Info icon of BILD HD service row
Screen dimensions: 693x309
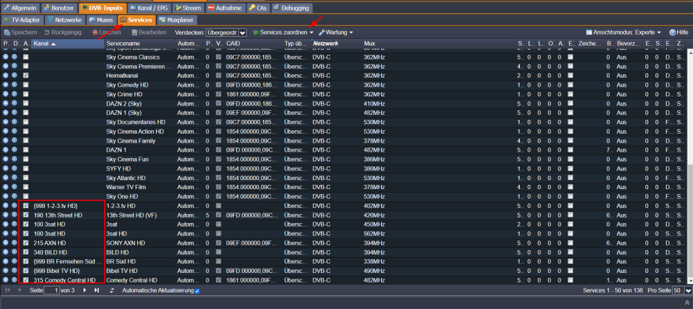[15, 252]
